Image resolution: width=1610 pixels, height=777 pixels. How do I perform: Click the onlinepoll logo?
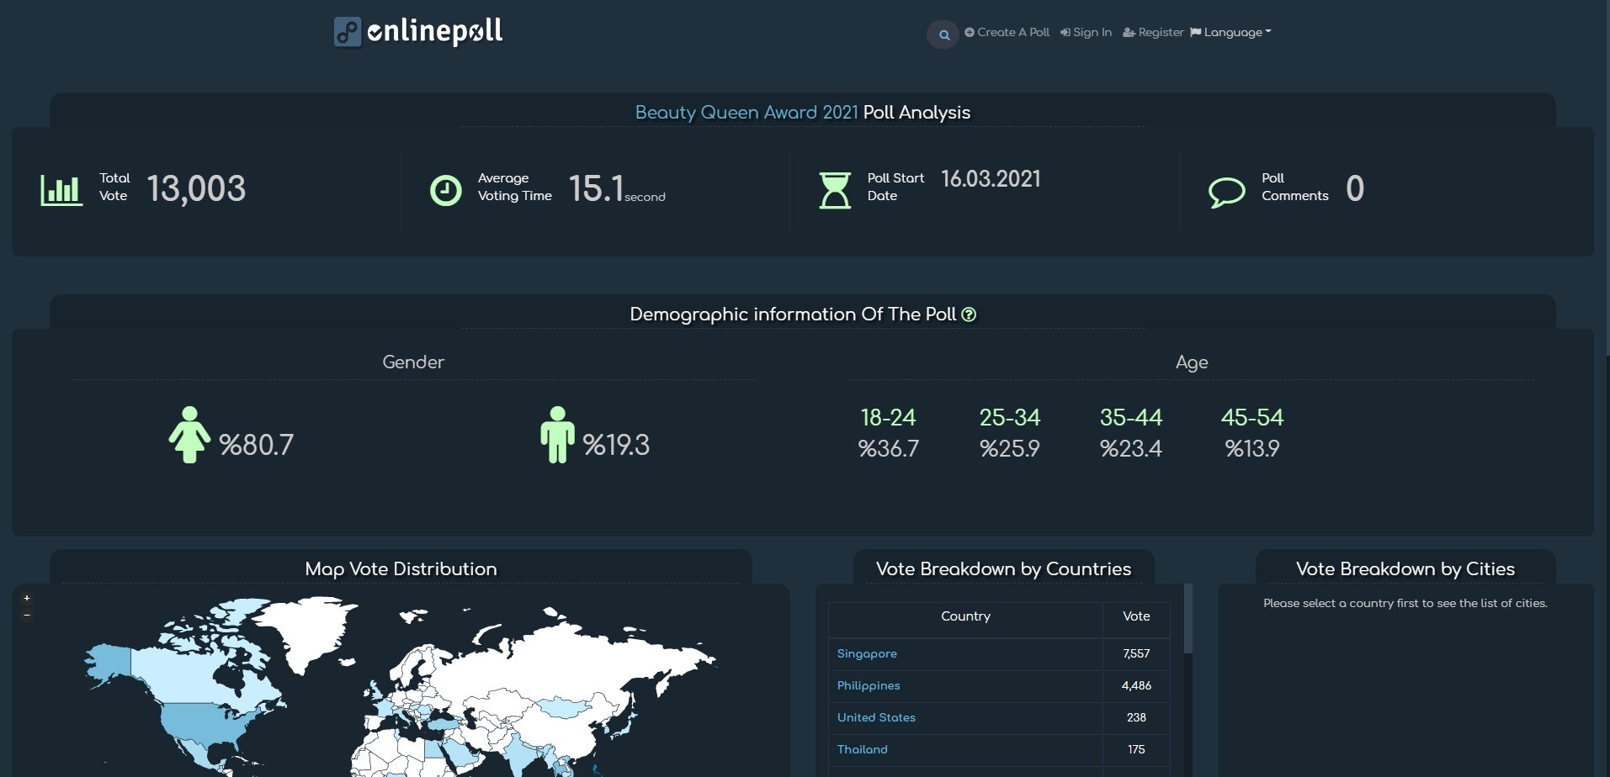pos(418,32)
